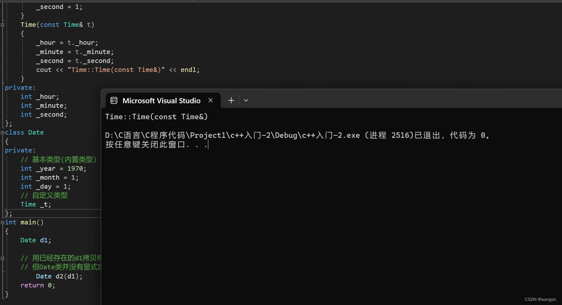The image size is (562, 305).
Task: Select the Microsoft Visual Studio tab
Action: (161, 101)
